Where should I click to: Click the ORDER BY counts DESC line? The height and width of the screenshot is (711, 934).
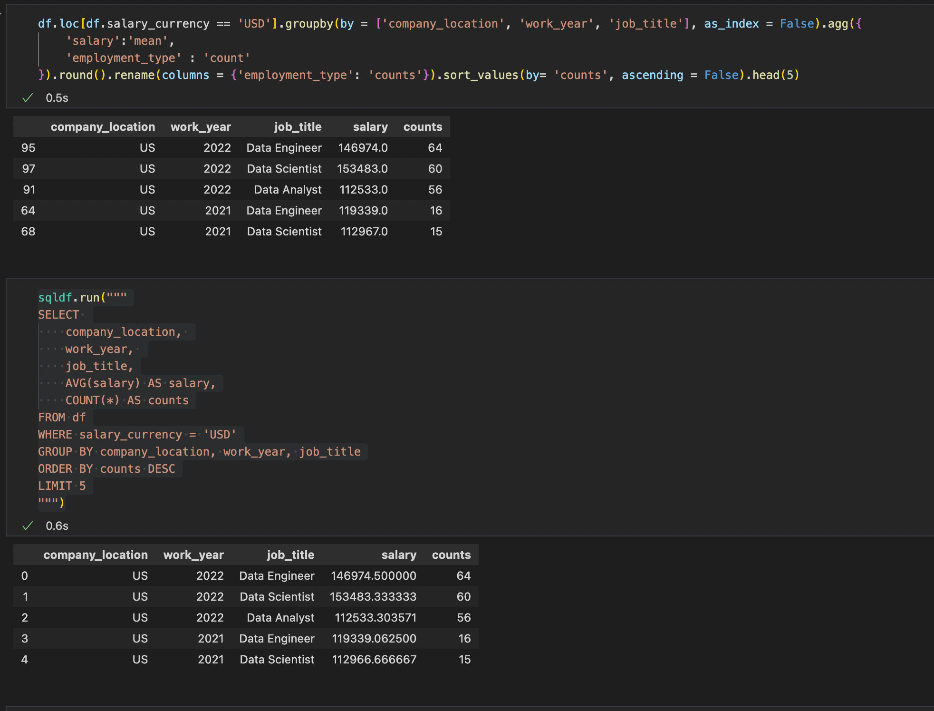pyautogui.click(x=107, y=468)
